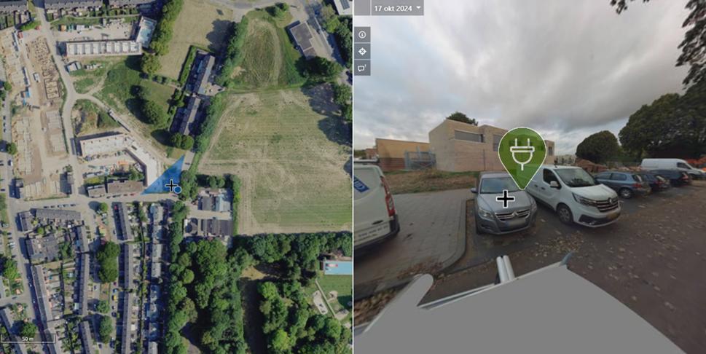Click the black plus cursor on the grey car
The width and height of the screenshot is (706, 354).
(506, 199)
